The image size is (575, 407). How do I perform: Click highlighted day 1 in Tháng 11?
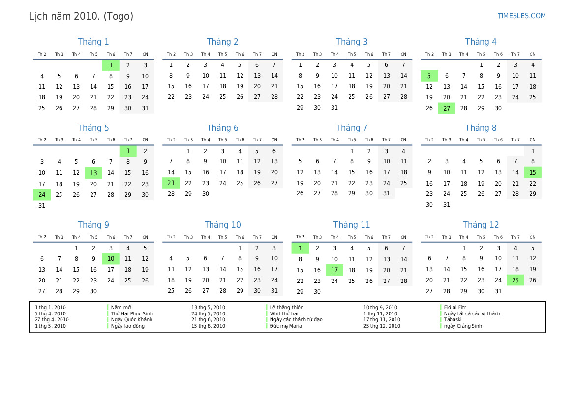pyautogui.click(x=300, y=248)
